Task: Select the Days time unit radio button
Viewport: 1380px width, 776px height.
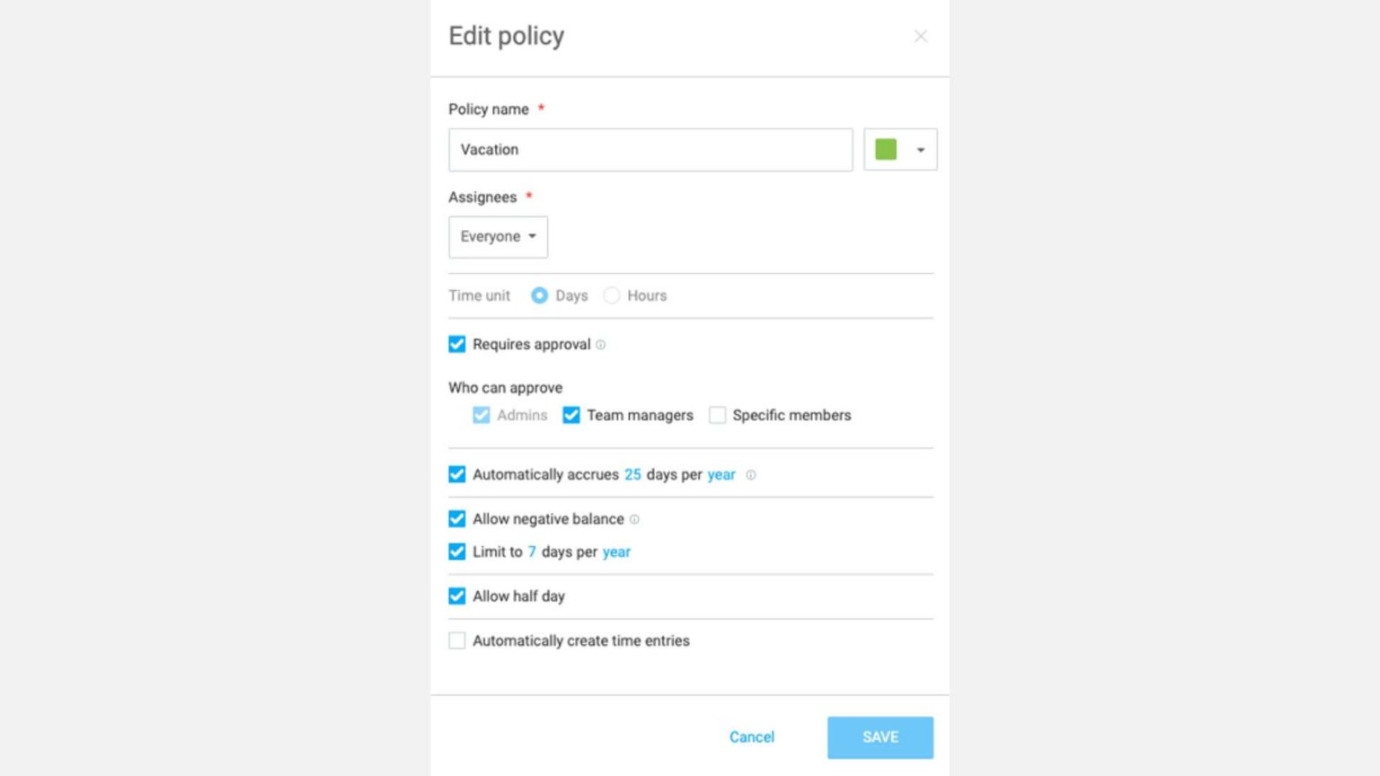Action: 539,295
